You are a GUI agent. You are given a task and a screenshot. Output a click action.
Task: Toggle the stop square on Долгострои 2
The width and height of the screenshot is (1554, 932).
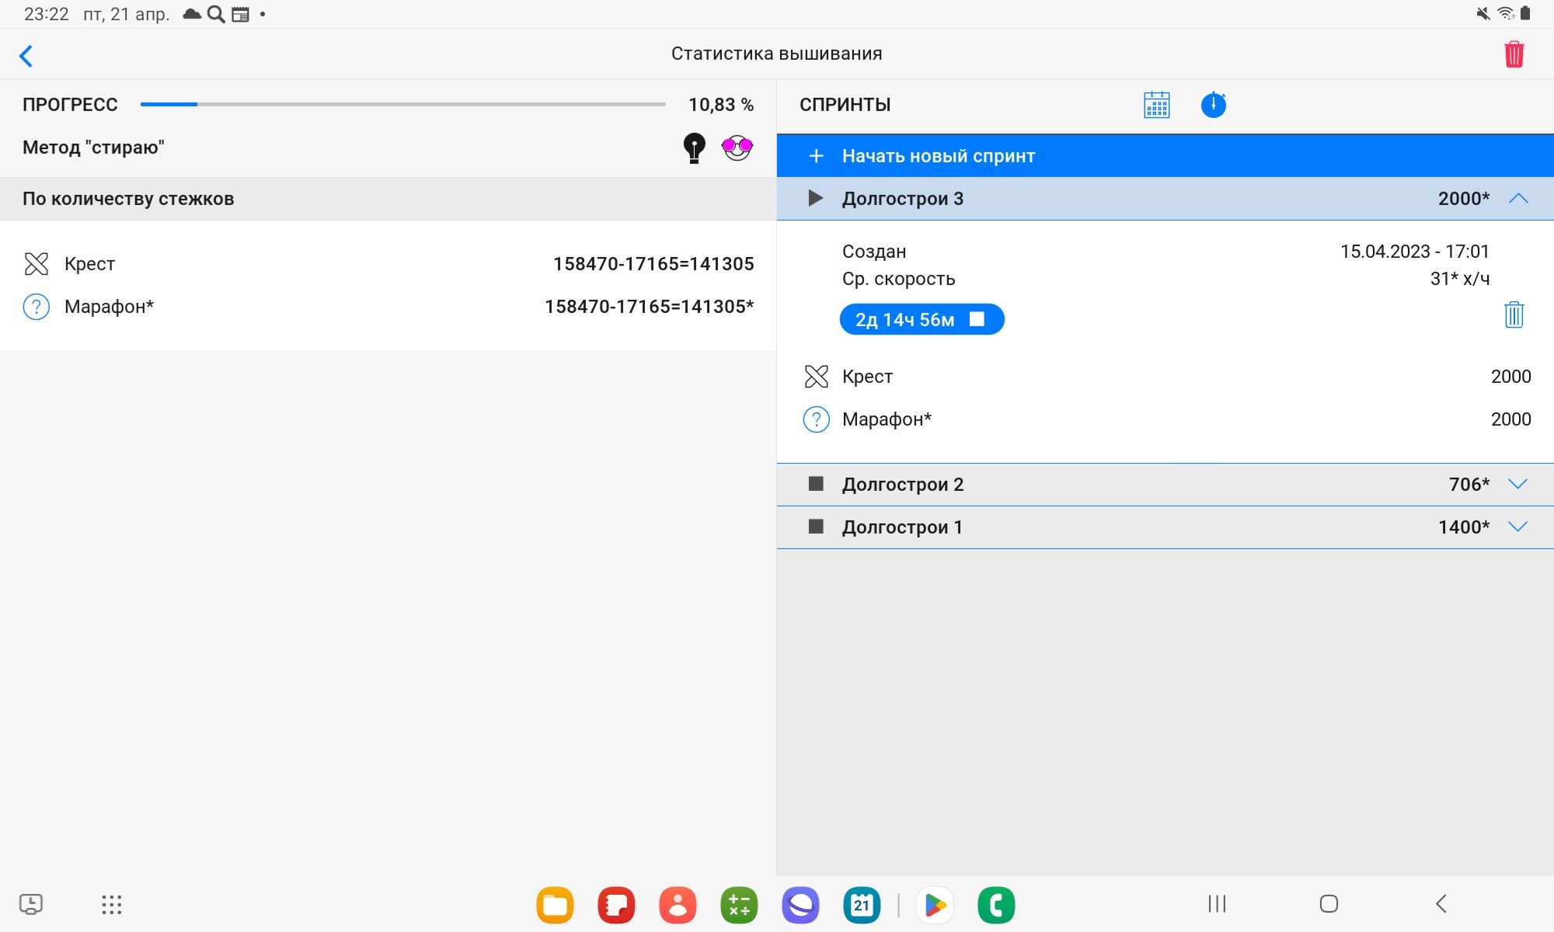(x=816, y=484)
